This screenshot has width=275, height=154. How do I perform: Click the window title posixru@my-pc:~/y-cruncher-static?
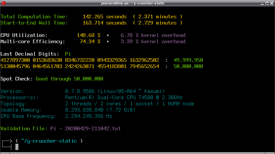click(x=133, y=3)
